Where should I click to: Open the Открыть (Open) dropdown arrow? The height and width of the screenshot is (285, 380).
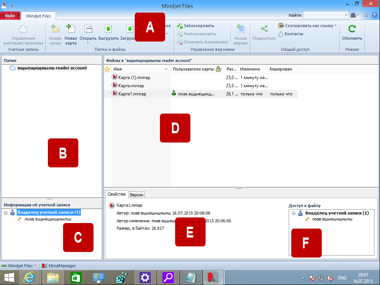pos(88,43)
